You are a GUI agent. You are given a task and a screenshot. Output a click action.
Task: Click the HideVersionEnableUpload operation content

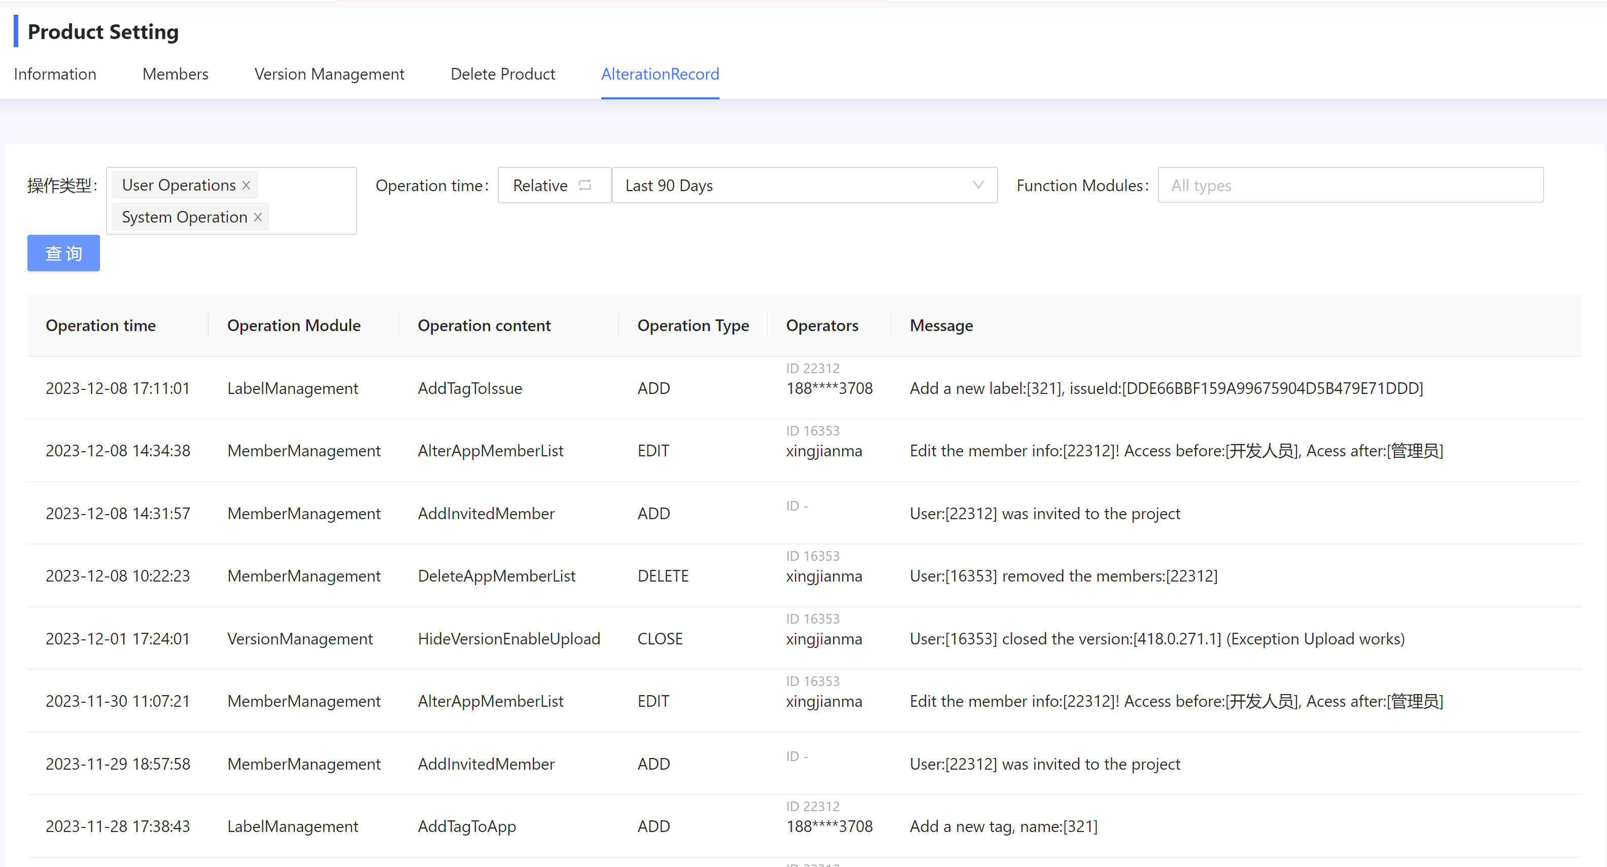pyautogui.click(x=509, y=639)
